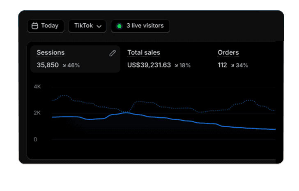Click the 46% sessions decrease indicator
Image resolution: width=299 pixels, height=191 pixels.
(71, 65)
